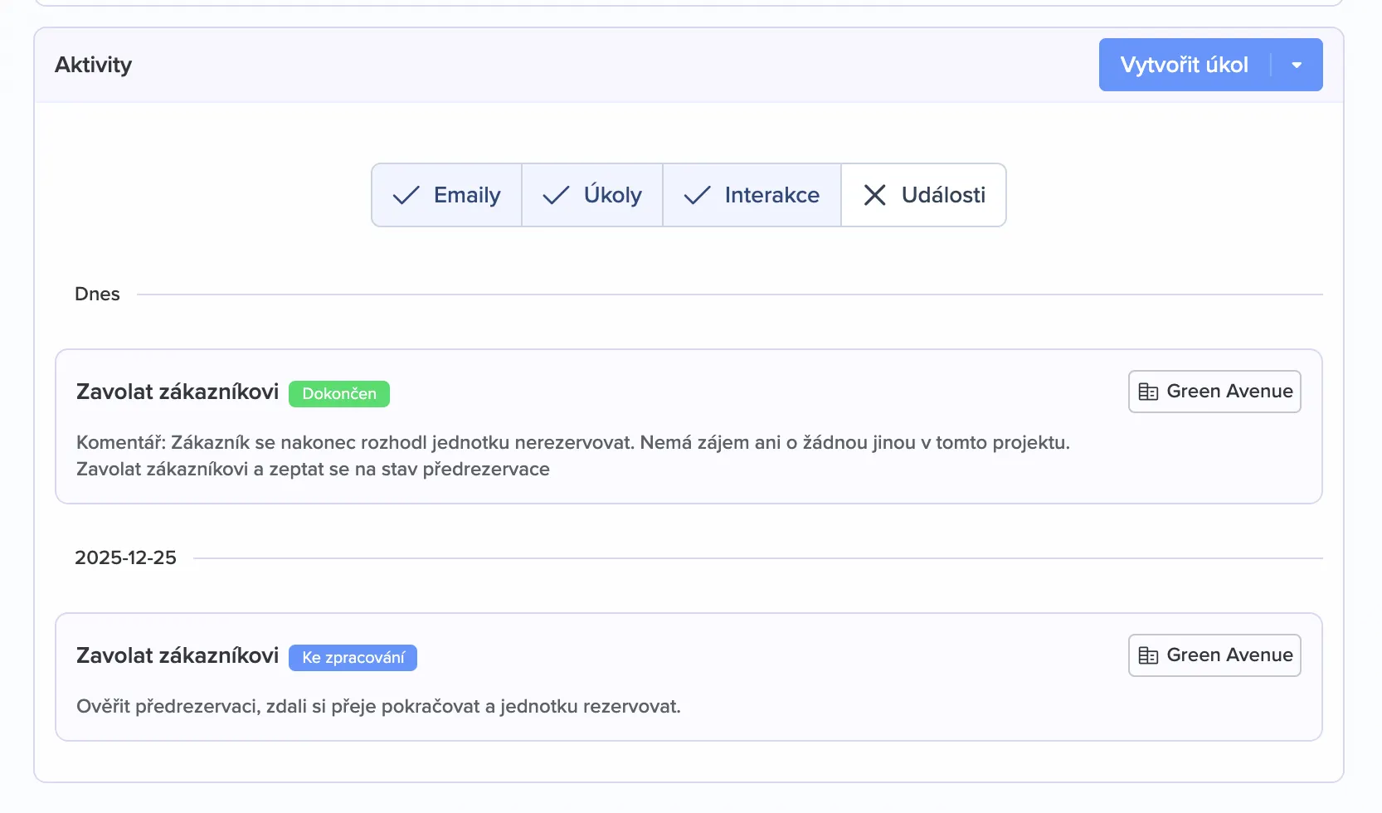Hide Interakce via its filter label

pos(771,195)
